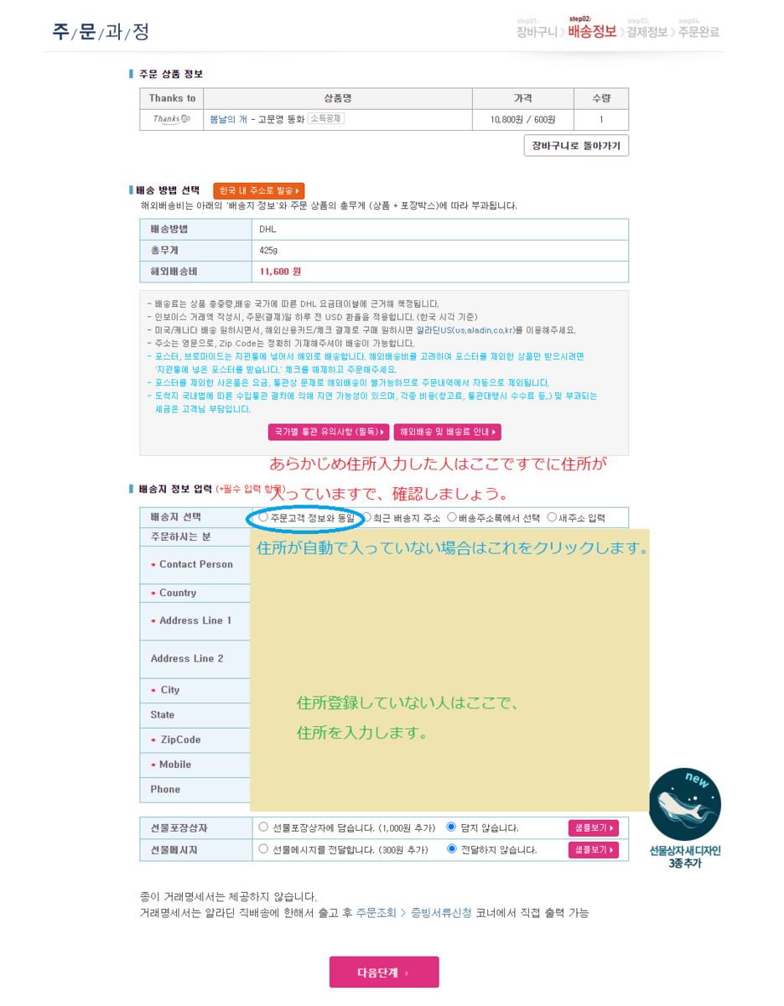The image size is (784, 1006).
Task: Select 선물메시지를 전달합니다 to add a gift message
Action: 262,849
